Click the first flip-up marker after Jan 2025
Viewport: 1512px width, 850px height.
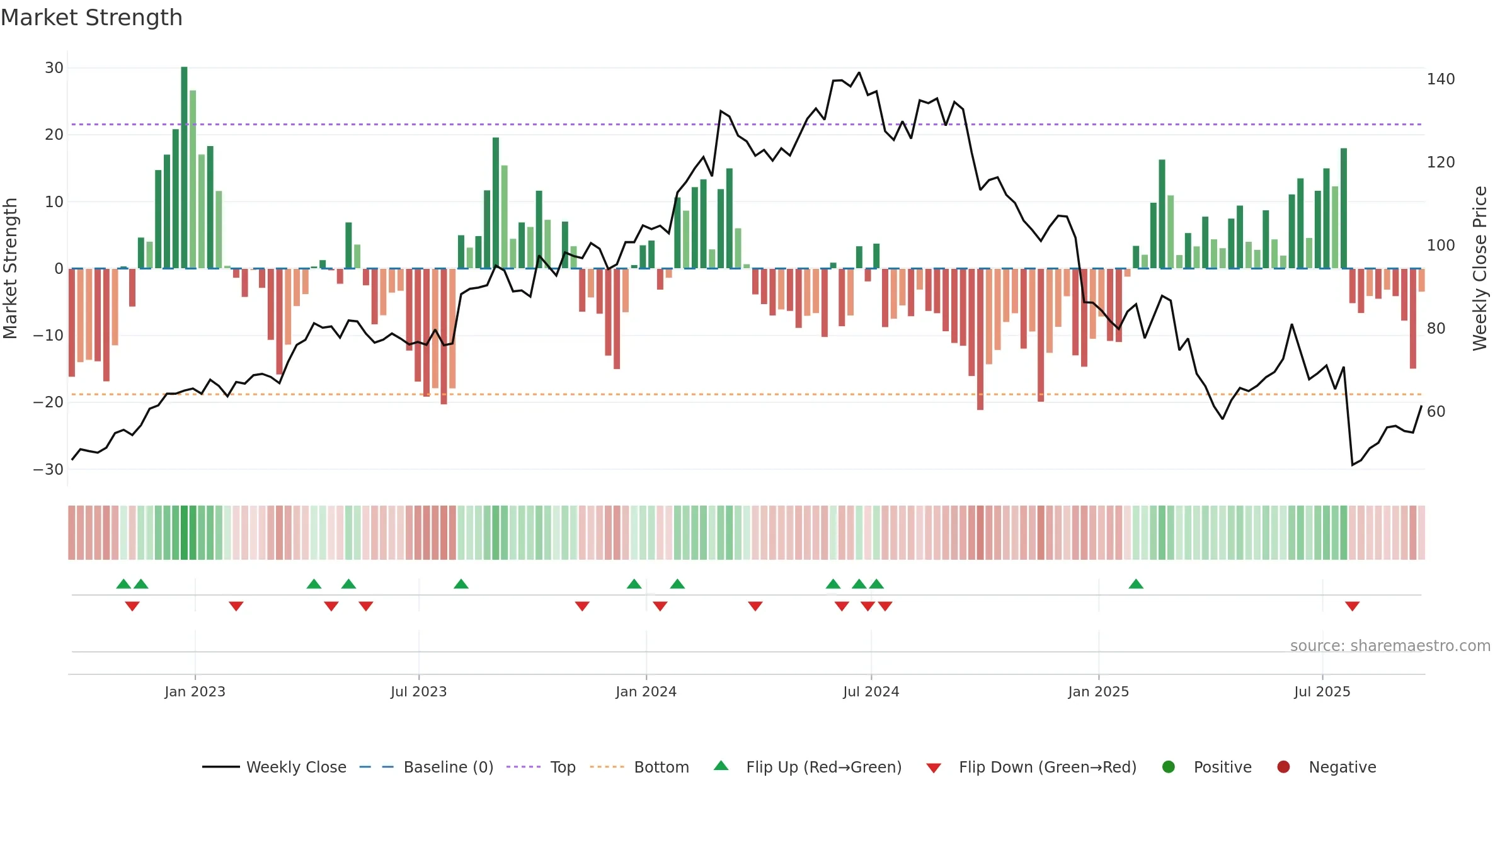pos(1136,584)
